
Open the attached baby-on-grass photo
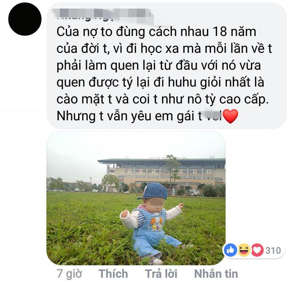136,198
